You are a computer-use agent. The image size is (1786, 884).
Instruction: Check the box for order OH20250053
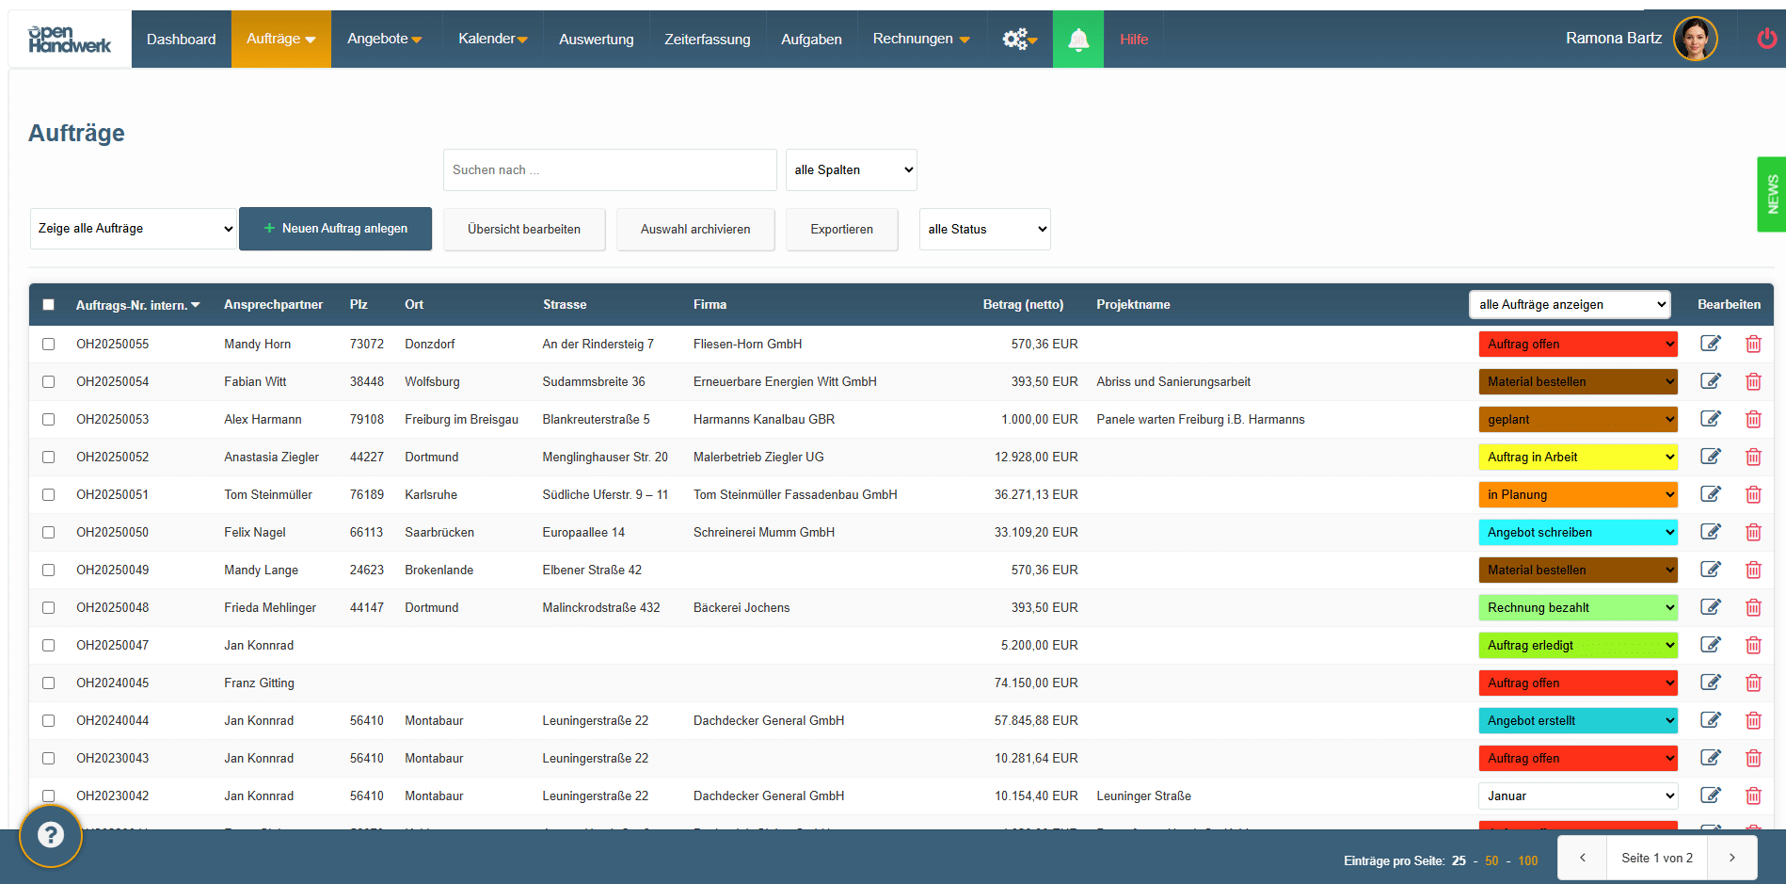click(x=49, y=419)
